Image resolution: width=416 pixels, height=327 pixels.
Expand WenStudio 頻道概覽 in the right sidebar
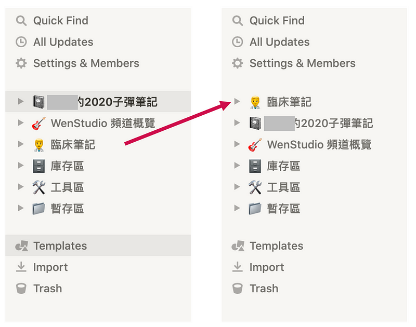tap(237, 144)
